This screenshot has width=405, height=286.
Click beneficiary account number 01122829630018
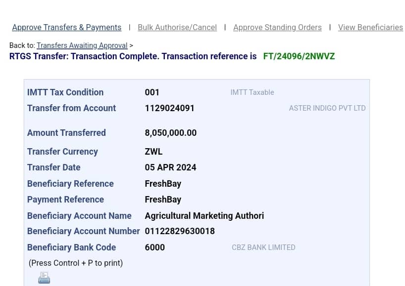180,231
